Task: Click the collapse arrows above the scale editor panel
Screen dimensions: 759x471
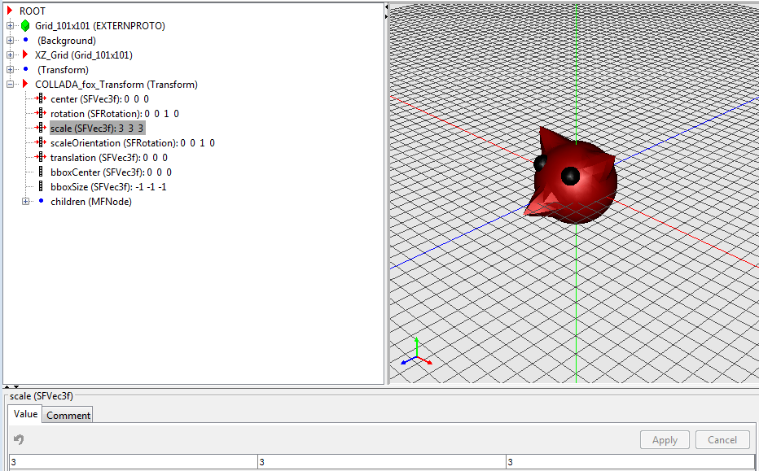Action: pos(11,387)
